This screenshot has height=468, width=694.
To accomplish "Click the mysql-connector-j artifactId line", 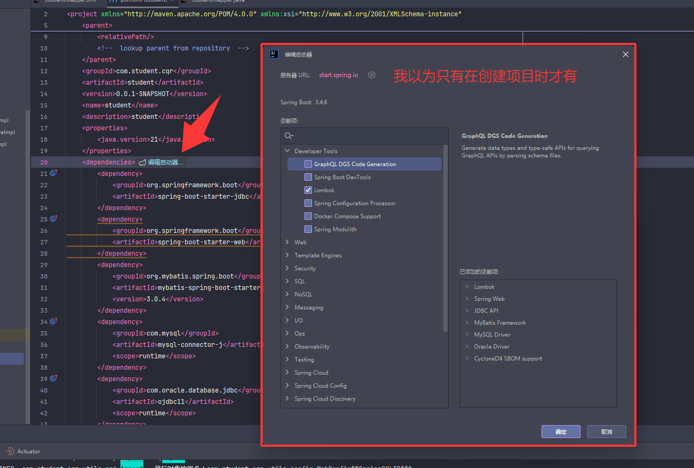I will coord(187,345).
